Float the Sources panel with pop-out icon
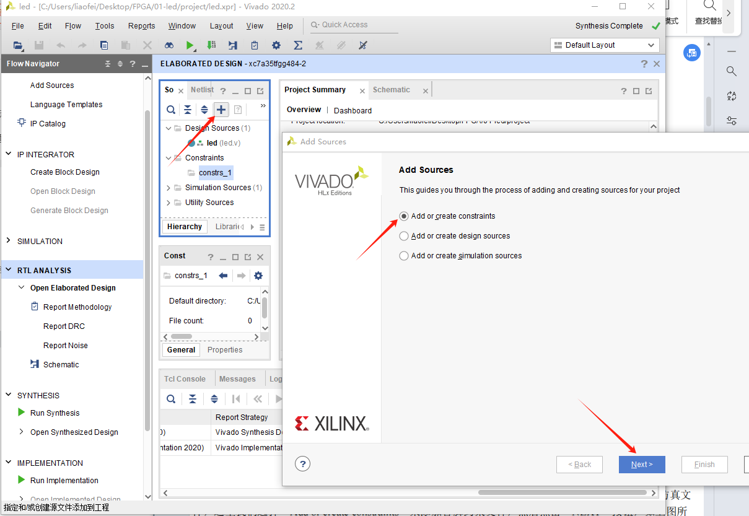The height and width of the screenshot is (516, 749). (260, 90)
